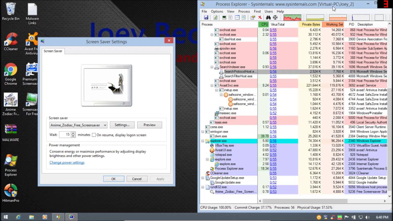The width and height of the screenshot is (393, 221).
Task: Collapse the iexplore.exe parent node
Action: pyautogui.click(x=207, y=159)
